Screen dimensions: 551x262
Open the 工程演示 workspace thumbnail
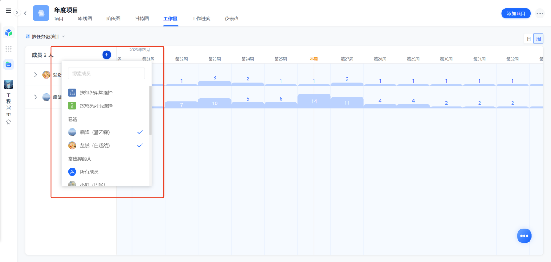(8, 84)
